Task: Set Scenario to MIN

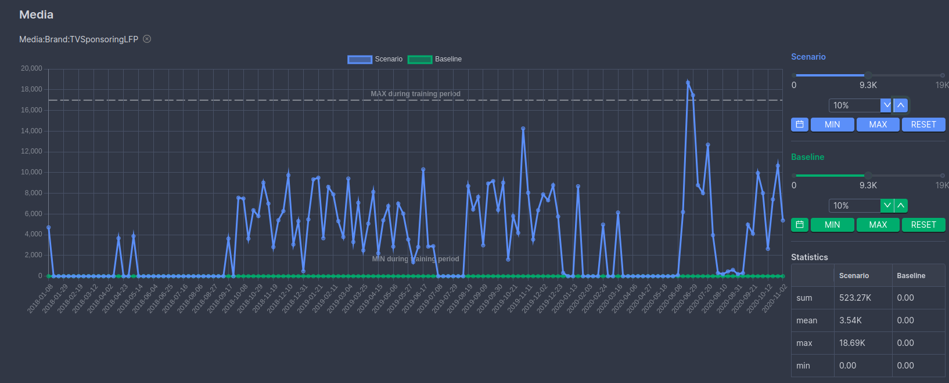Action: click(832, 125)
